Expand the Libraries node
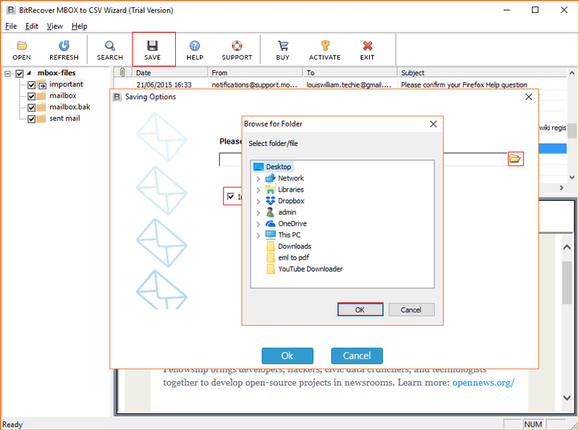 click(x=258, y=190)
